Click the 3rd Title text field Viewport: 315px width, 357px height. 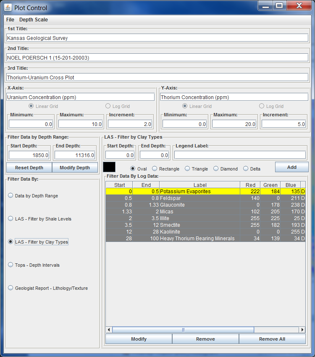pos(157,77)
